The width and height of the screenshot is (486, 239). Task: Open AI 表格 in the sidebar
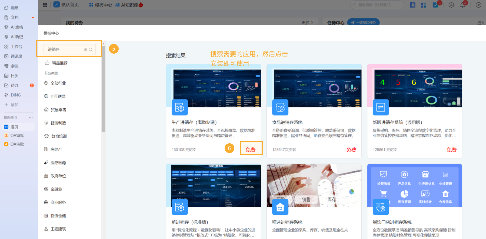coord(14,27)
